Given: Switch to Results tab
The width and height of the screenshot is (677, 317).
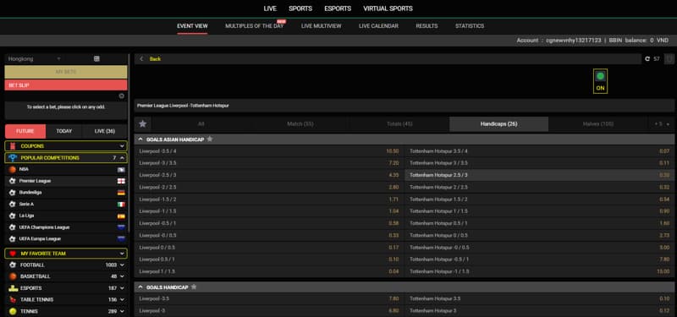Looking at the screenshot, I should click(427, 26).
